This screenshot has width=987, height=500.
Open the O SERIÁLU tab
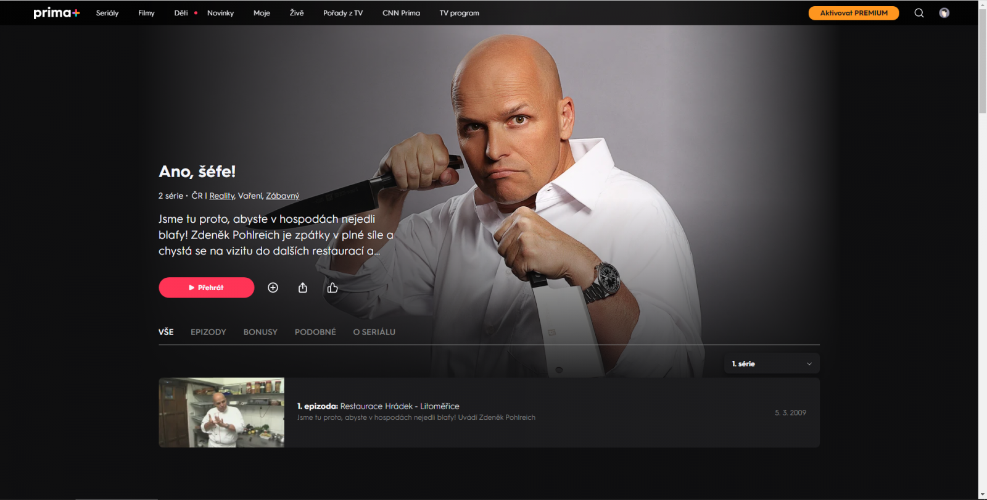tap(374, 332)
